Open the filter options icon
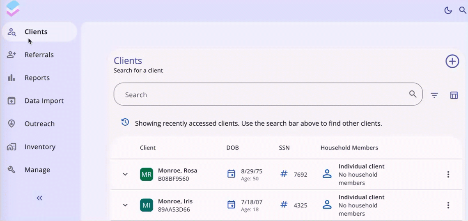 click(434, 95)
